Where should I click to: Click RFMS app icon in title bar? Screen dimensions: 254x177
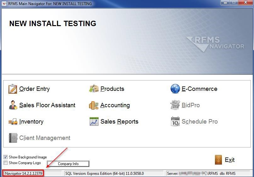coord(4,3)
